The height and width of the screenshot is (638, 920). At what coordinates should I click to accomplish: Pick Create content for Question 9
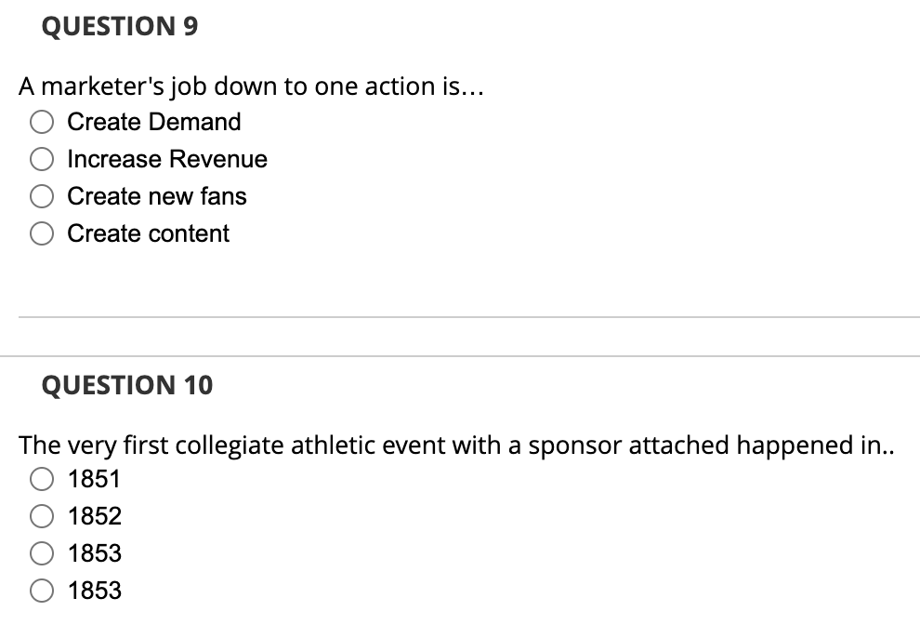click(x=41, y=233)
